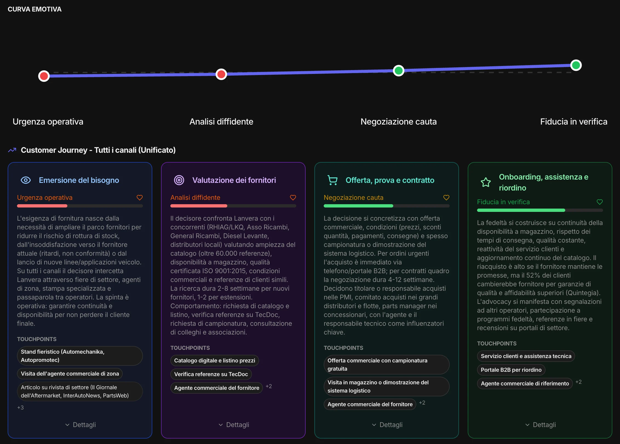Click the Urgenza operativa progress bar

80,206
